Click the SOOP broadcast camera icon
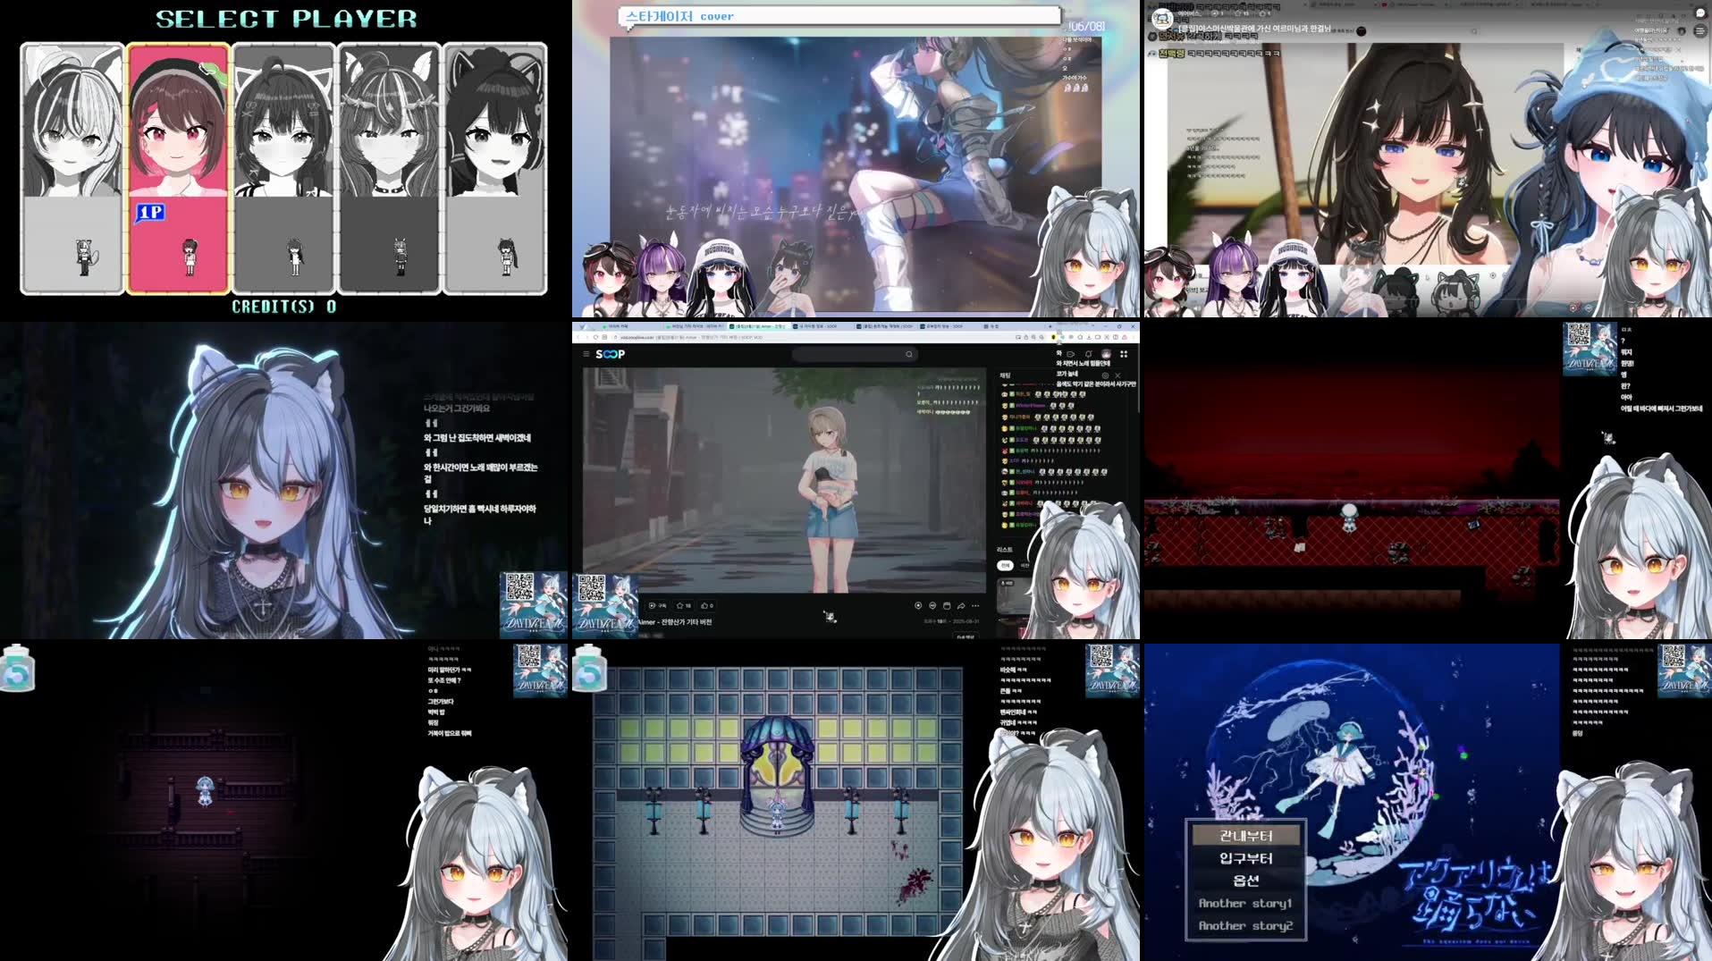1712x961 pixels. pyautogui.click(x=1070, y=354)
